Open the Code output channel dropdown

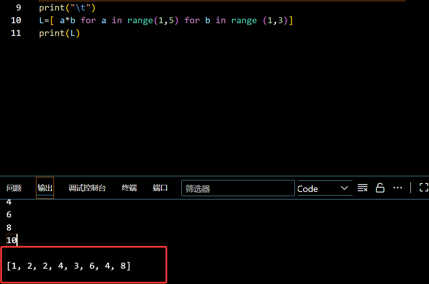(324, 189)
